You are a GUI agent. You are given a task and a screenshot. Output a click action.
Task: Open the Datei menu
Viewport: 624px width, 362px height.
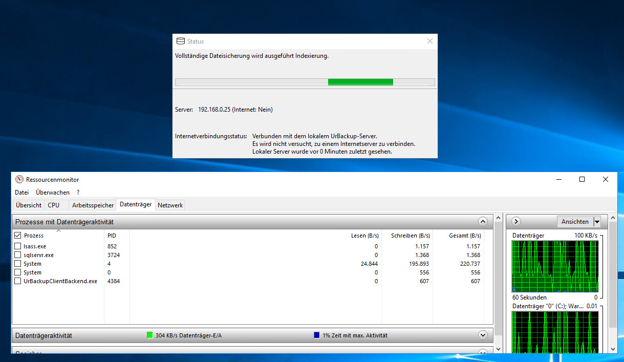[22, 193]
